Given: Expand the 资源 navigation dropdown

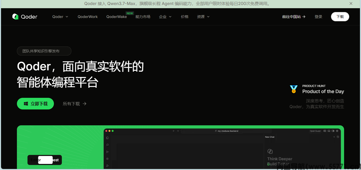Looking at the screenshot, I should tap(203, 17).
